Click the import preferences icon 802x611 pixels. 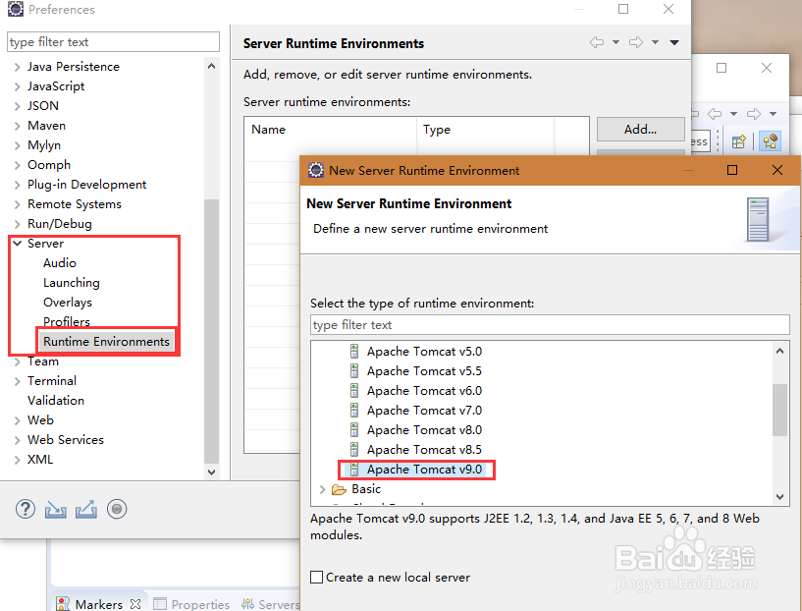pyautogui.click(x=55, y=509)
